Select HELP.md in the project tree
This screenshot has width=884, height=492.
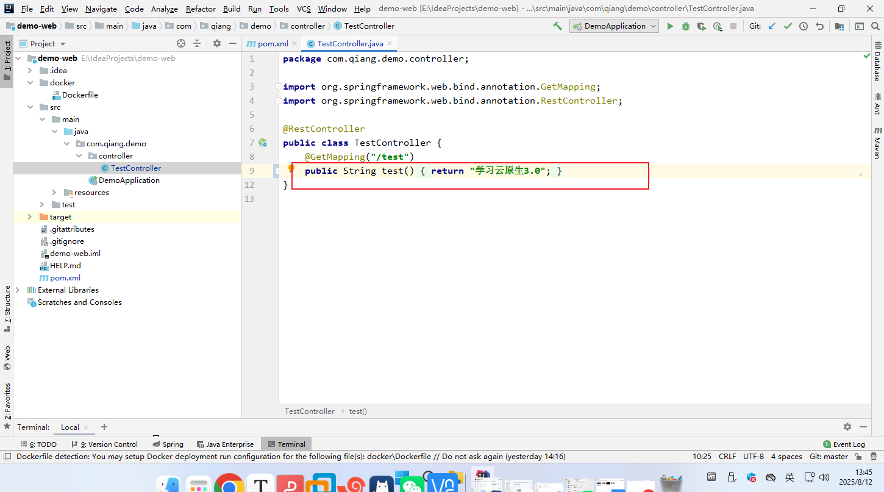click(65, 266)
